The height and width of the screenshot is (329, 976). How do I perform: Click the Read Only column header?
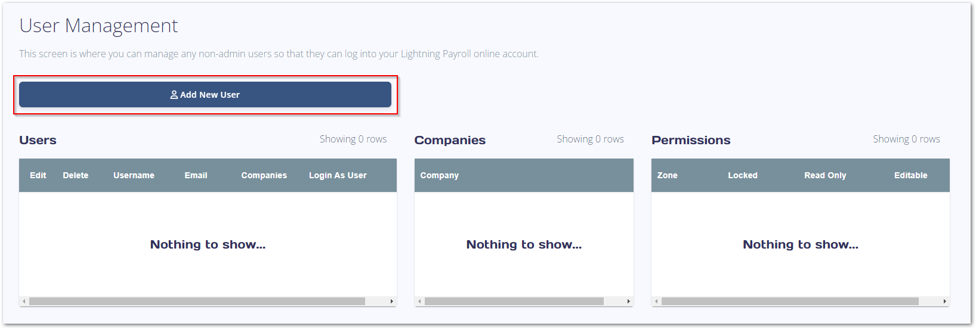(825, 175)
